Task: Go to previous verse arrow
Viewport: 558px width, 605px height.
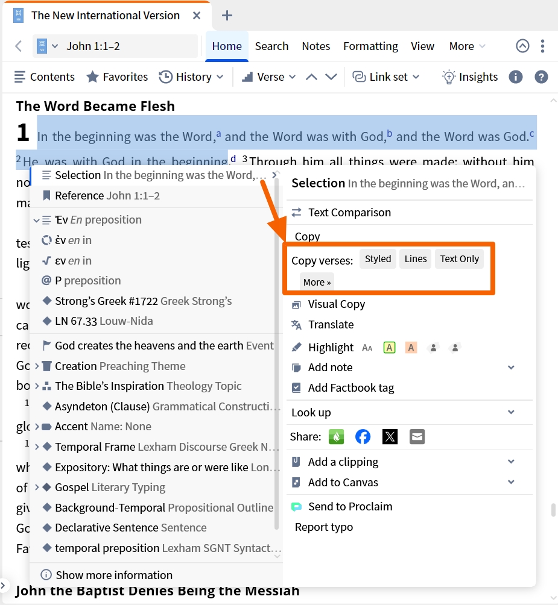Action: pos(312,77)
